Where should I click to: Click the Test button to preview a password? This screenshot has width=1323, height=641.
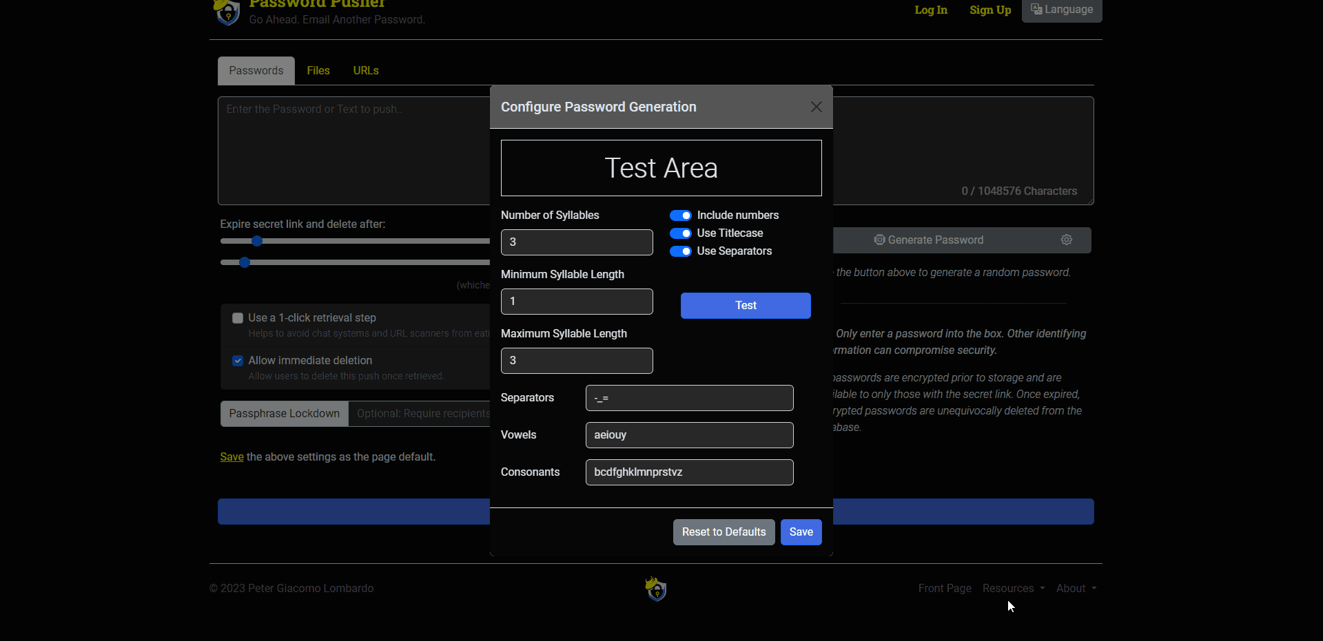coord(745,306)
